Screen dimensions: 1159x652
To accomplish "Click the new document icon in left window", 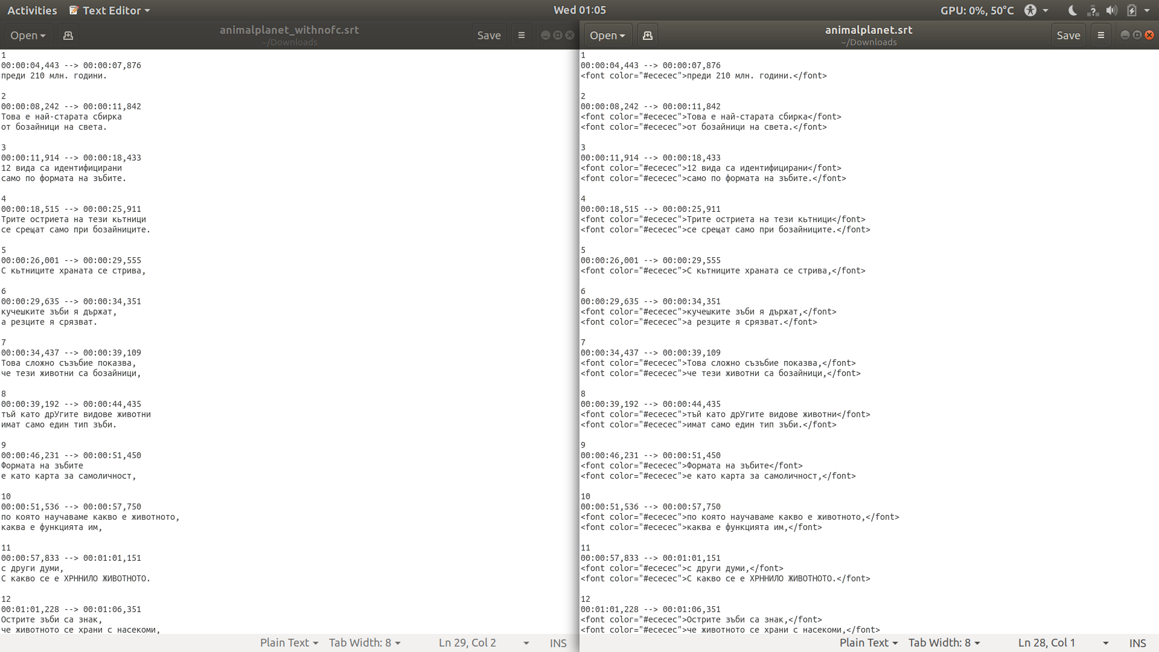I will pyautogui.click(x=68, y=36).
